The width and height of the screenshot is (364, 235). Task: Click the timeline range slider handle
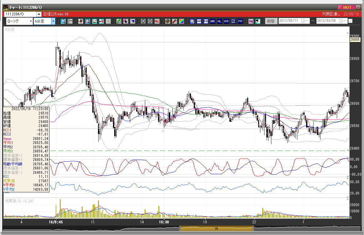pyautogui.click(x=217, y=228)
